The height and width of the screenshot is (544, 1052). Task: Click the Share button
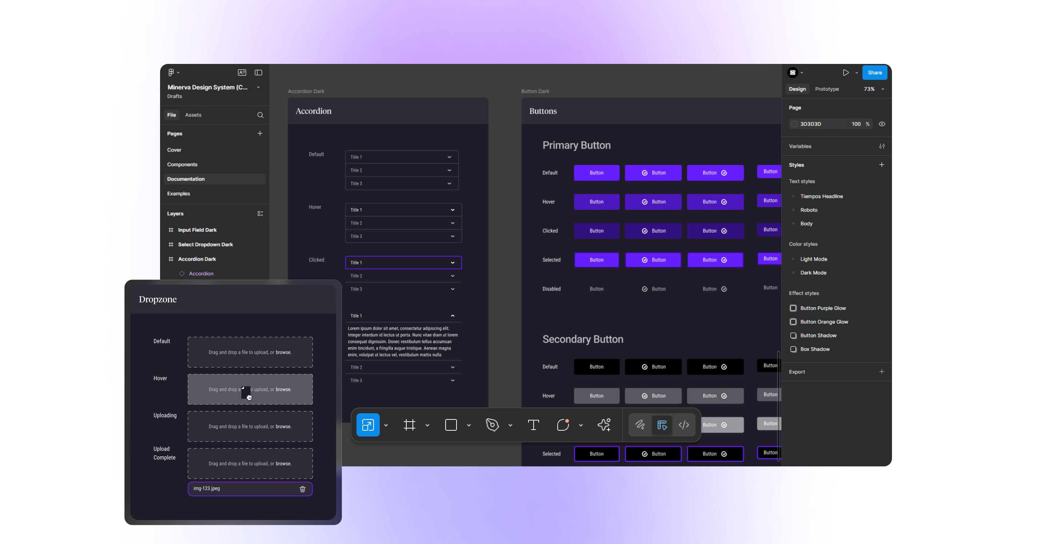(874, 72)
